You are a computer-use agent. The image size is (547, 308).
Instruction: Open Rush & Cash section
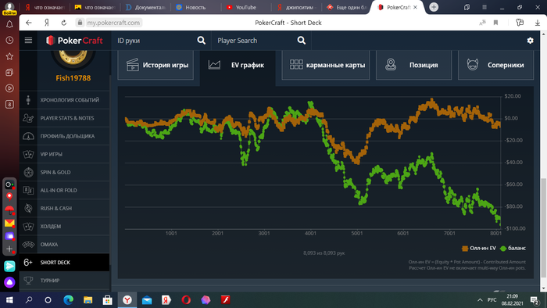click(65, 208)
